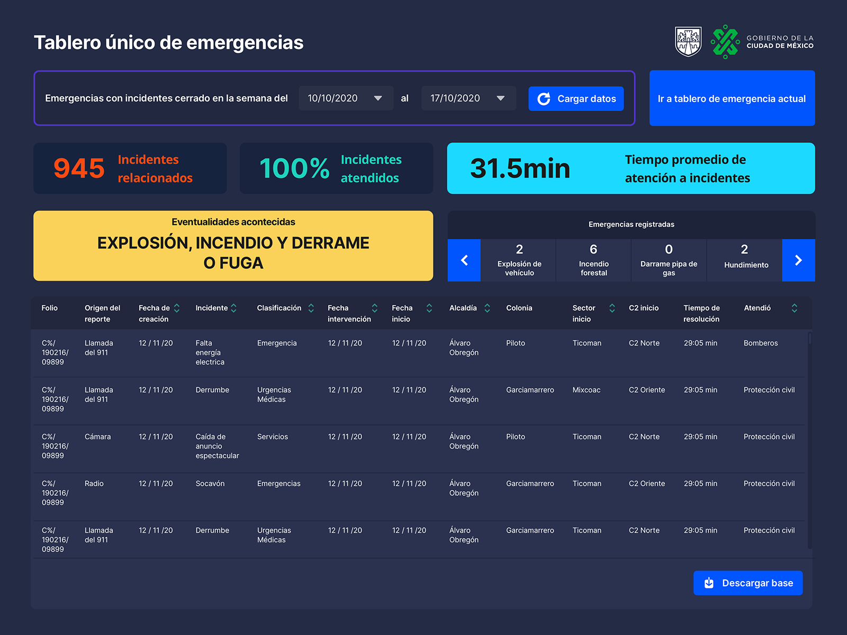Sort by Fecha inicio column arrows
Viewport: 847px width, 635px height.
(x=429, y=308)
